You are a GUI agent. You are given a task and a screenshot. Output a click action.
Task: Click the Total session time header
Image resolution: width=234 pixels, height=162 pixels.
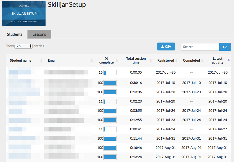coord(136,61)
